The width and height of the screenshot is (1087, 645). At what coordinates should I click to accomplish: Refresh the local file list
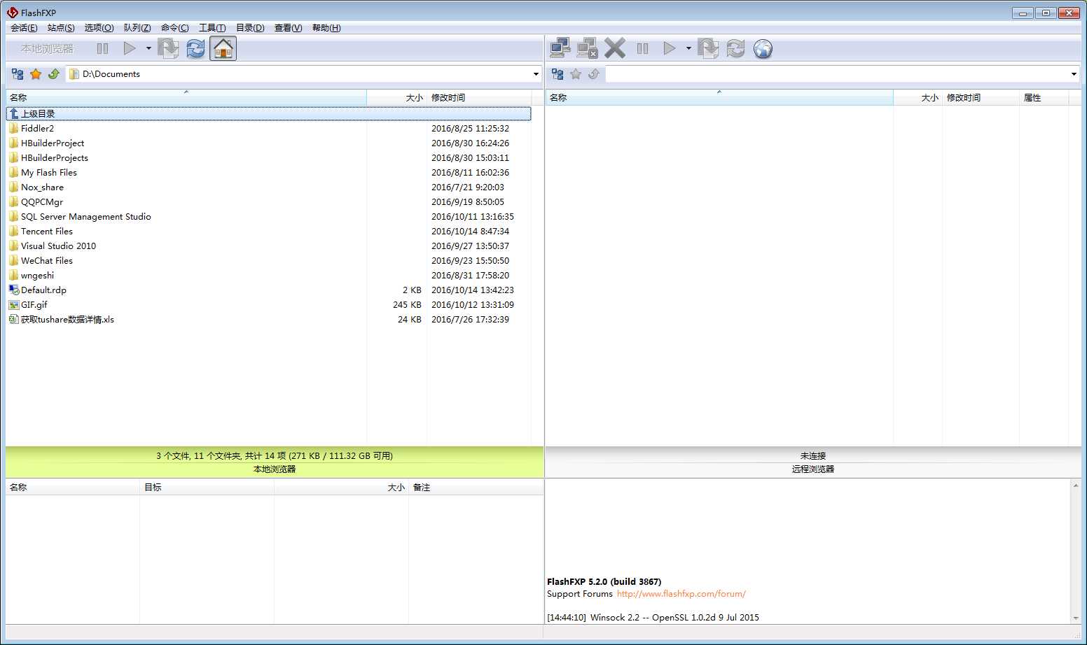click(x=195, y=48)
